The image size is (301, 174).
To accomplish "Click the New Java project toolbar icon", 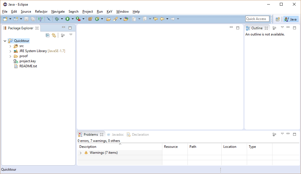I will click(x=16, y=19).
